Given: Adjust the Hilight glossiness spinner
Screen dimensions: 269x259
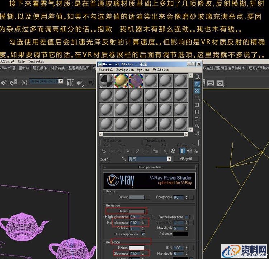Looking at the screenshot, I should (x=143, y=217).
